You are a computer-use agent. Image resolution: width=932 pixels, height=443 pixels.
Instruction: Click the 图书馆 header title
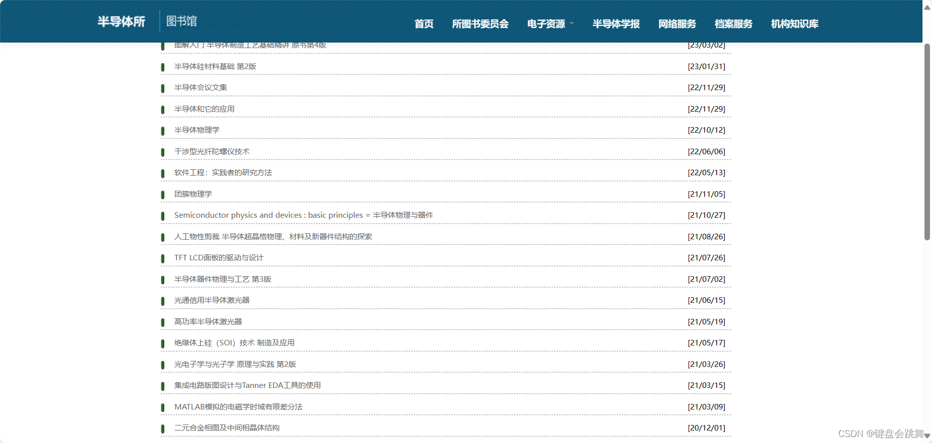tap(181, 21)
